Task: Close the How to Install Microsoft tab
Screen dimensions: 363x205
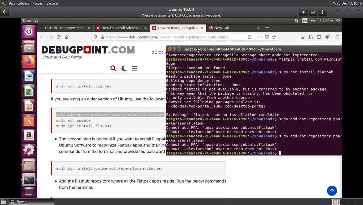Action: click(145, 28)
